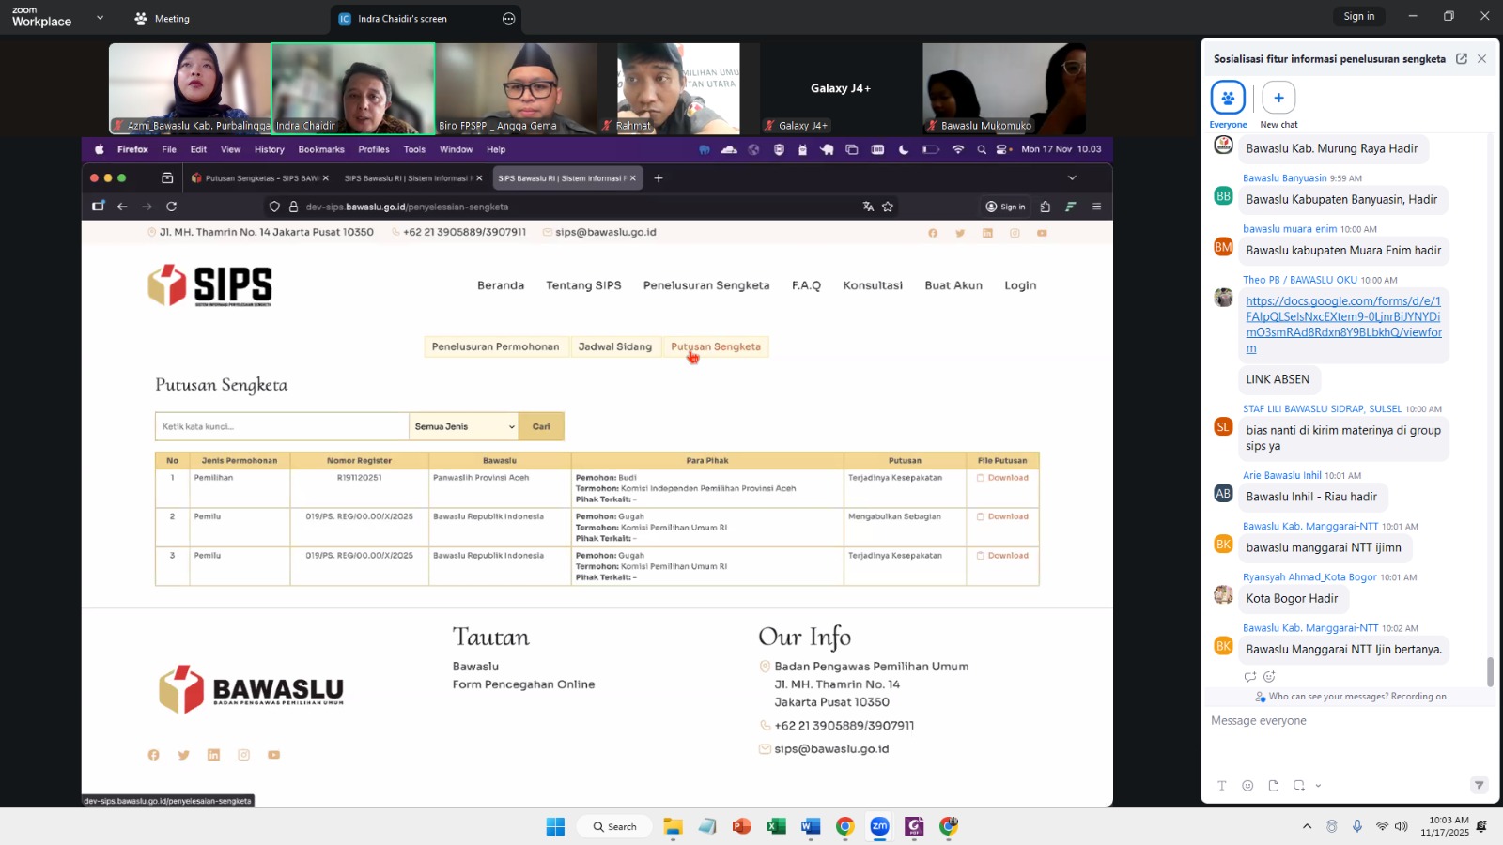Pop out the meeting chat window

tap(1461, 58)
